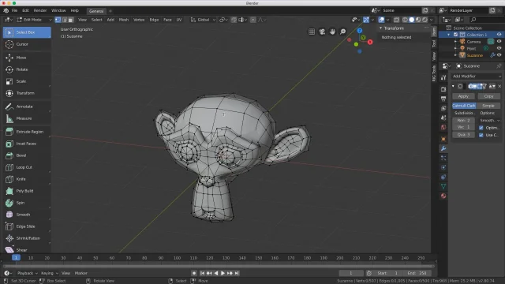Toggle X-ray view button
This screenshot has height=284, width=505.
click(x=396, y=20)
